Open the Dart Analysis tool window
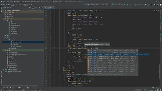This screenshot has width=162, height=91. [x=31, y=88]
